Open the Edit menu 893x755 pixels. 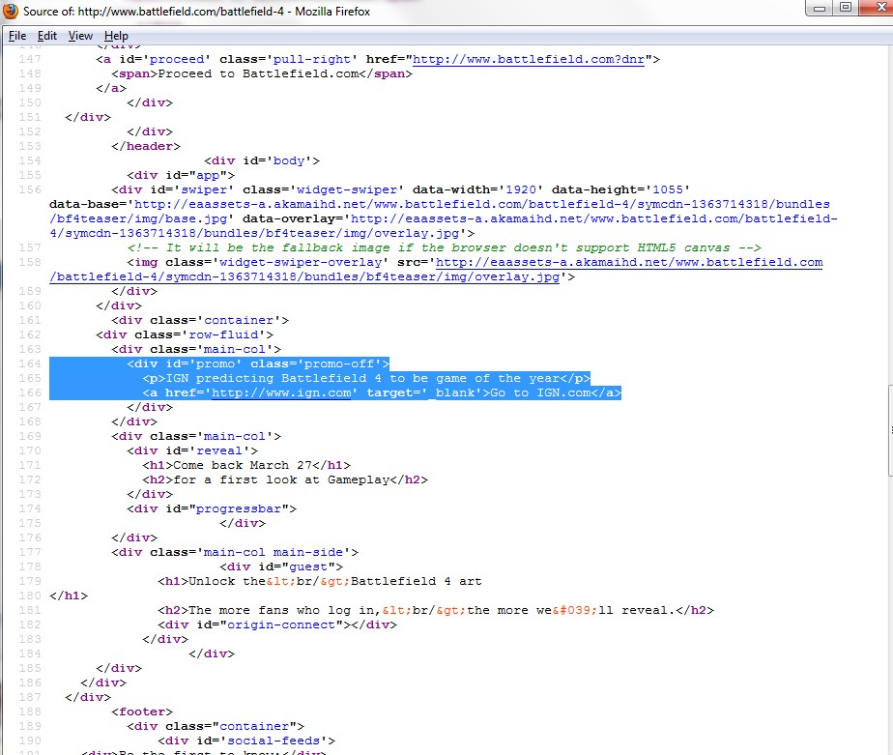click(47, 36)
